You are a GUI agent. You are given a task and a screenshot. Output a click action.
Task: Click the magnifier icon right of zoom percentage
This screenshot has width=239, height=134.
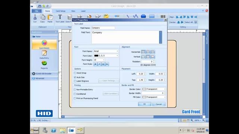[204, 120]
